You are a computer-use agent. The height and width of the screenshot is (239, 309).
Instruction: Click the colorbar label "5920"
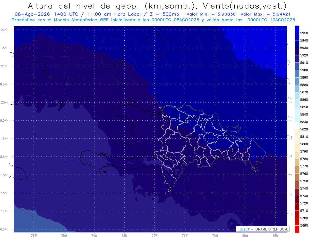pos(305,55)
